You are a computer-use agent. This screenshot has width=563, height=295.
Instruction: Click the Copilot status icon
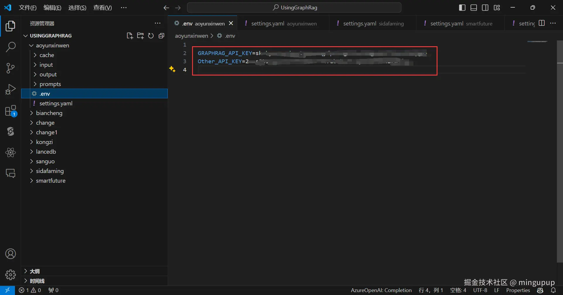(540, 290)
